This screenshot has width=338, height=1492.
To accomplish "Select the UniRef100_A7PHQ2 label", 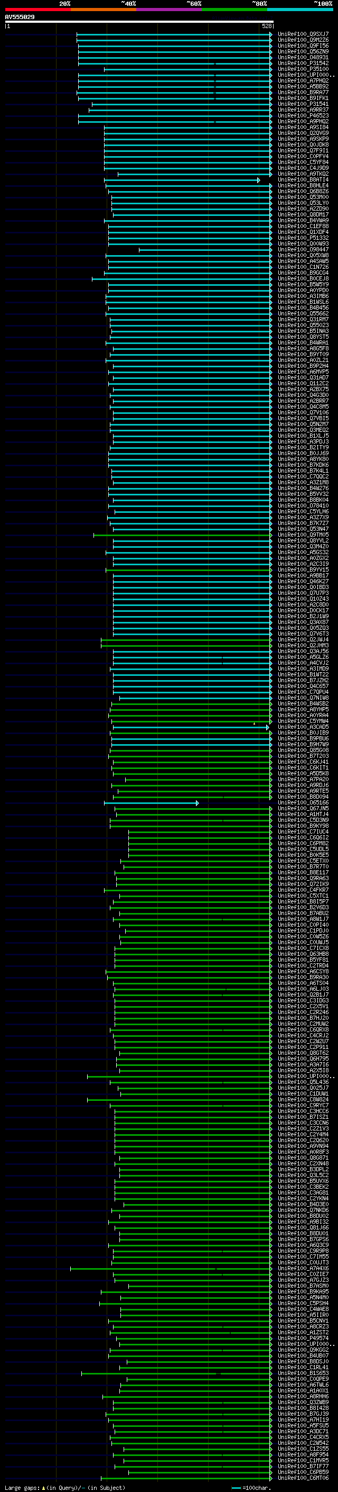I will (303, 80).
